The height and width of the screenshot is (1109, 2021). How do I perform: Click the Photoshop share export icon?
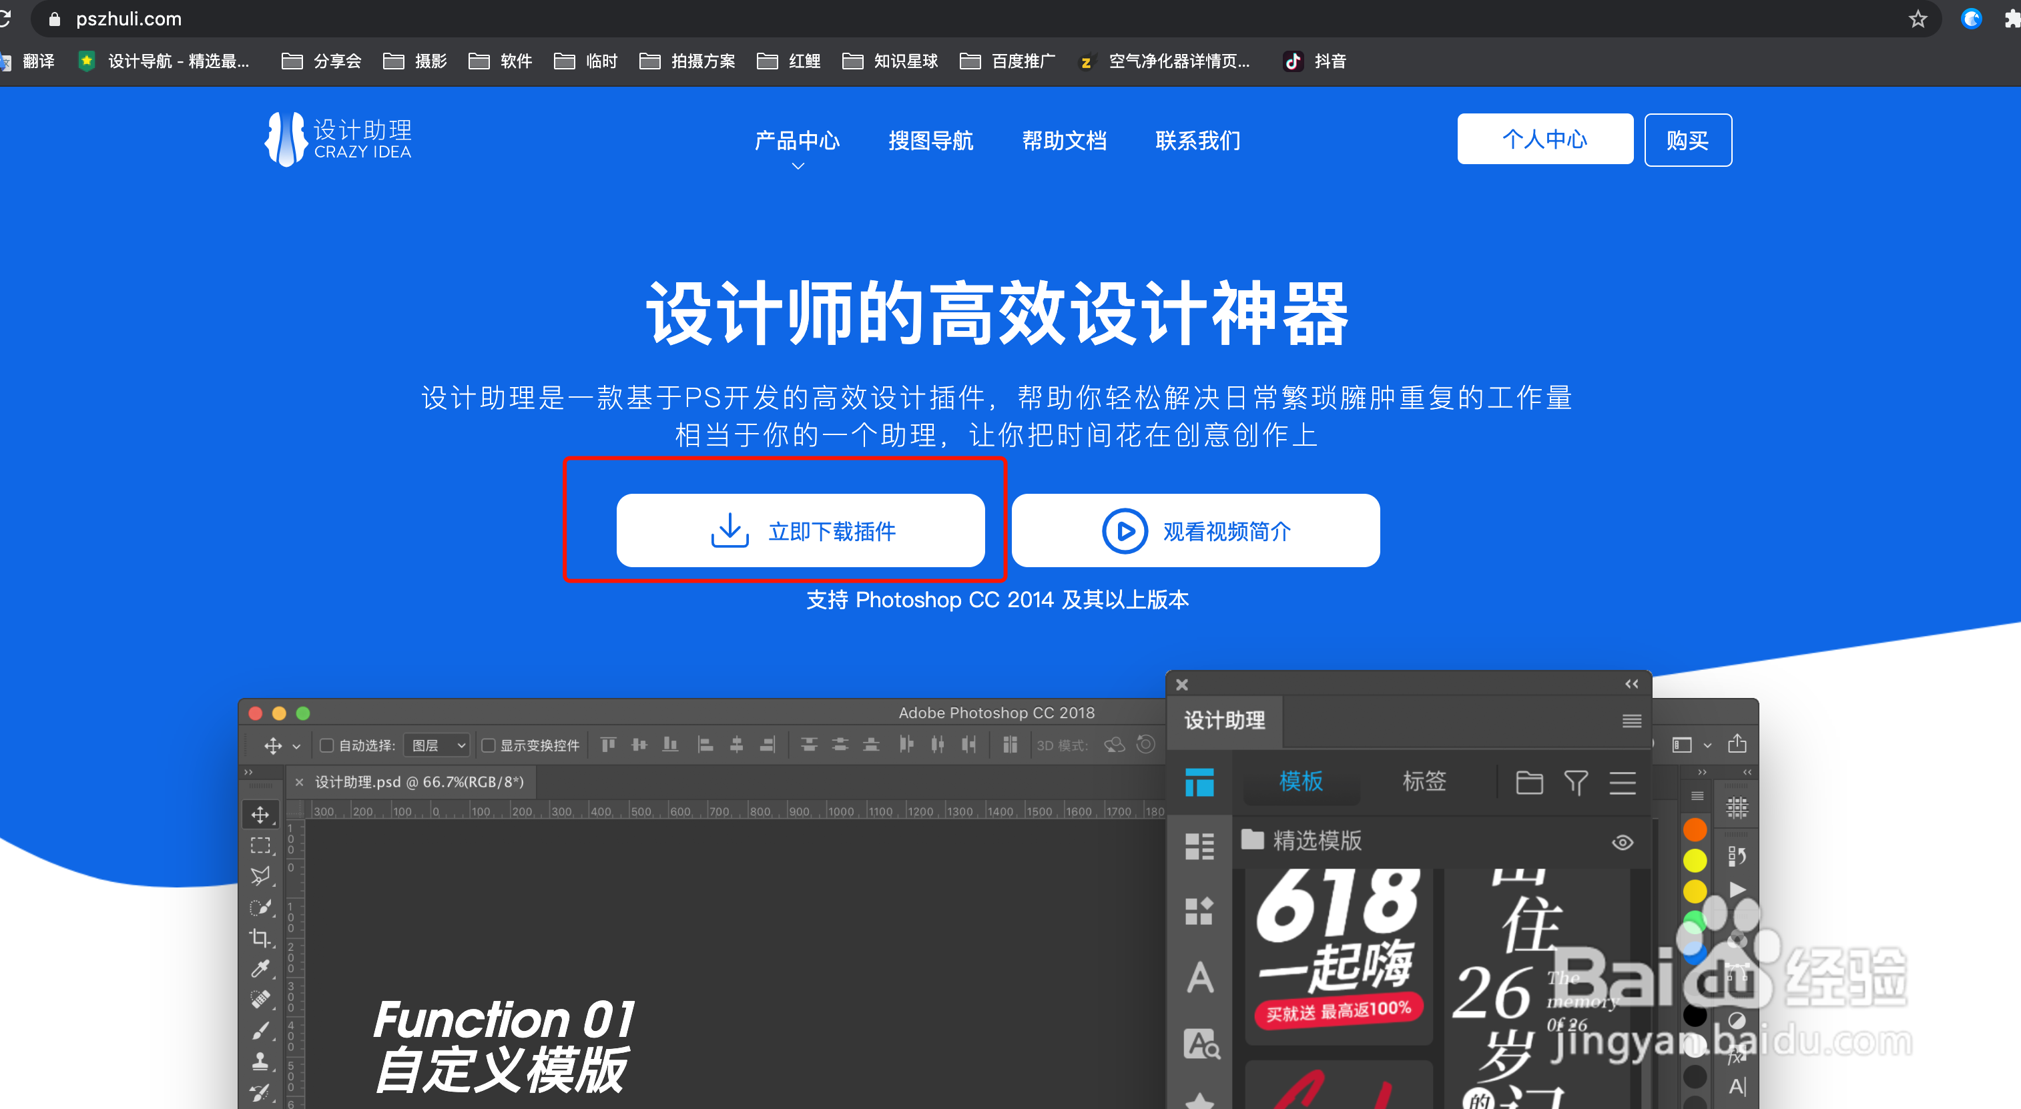[x=1737, y=743]
